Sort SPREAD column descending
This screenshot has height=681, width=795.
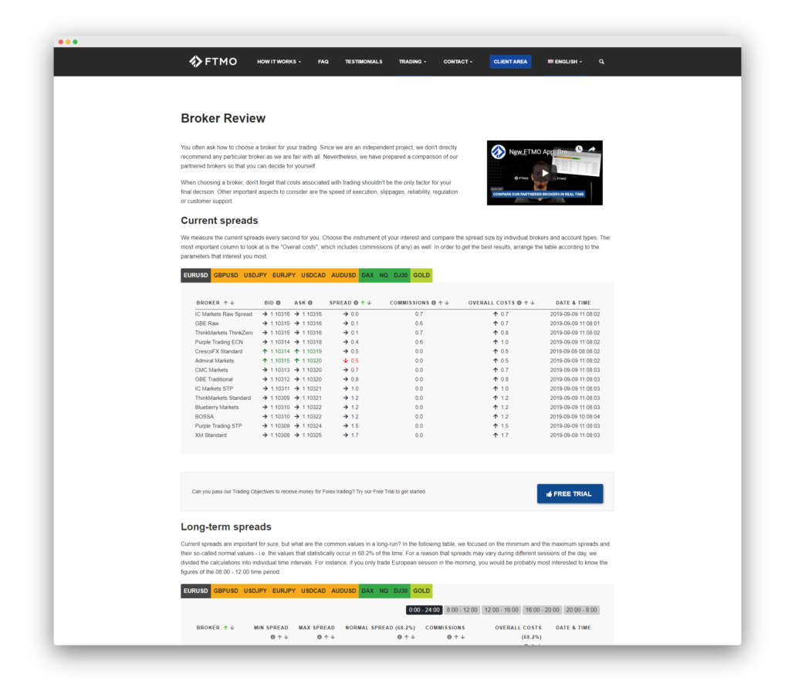click(370, 303)
